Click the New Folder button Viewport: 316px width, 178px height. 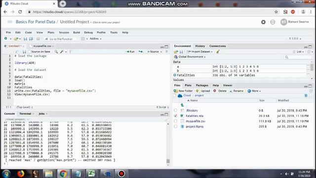(183, 91)
